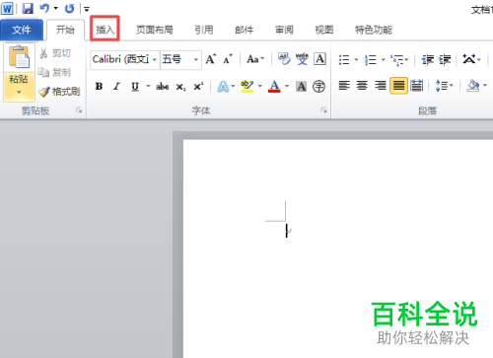The width and height of the screenshot is (493, 358).
Task: Open the 插入 (Insert) tab
Action: coord(105,30)
